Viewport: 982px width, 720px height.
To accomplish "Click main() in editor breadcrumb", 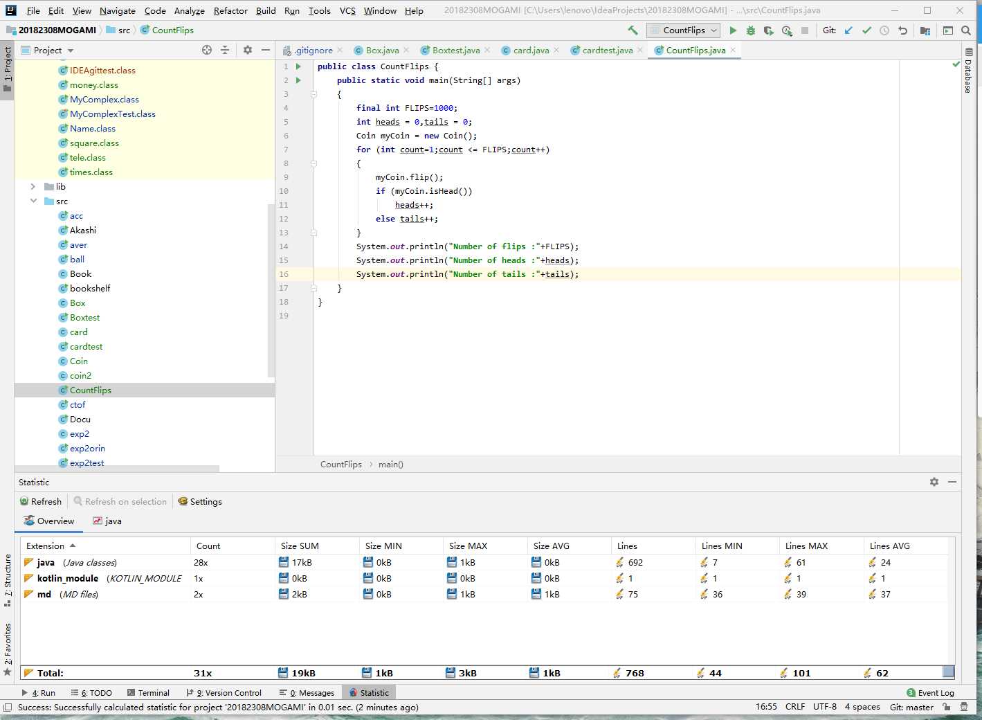I will click(x=390, y=464).
